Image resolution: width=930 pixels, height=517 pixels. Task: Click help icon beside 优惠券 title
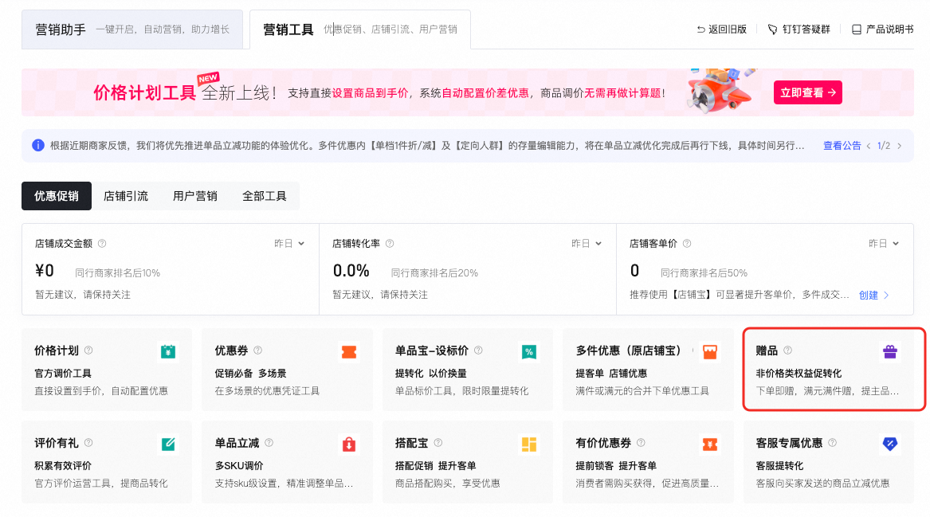258,351
